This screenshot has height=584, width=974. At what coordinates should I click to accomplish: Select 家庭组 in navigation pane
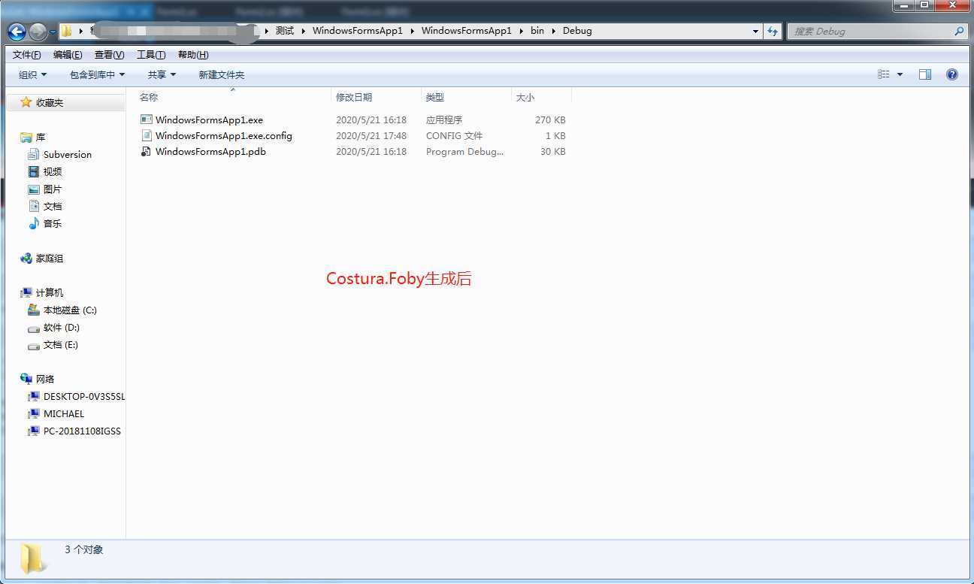[50, 258]
